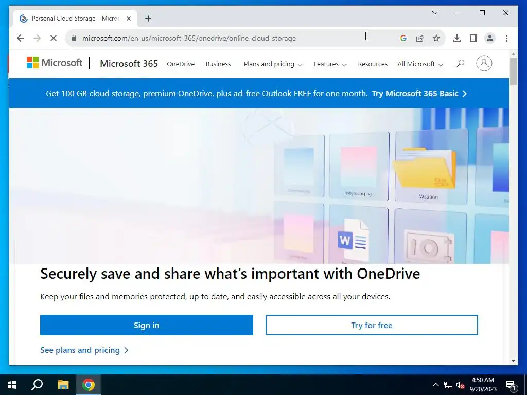Toggle the Chrome side panel

tap(473, 38)
